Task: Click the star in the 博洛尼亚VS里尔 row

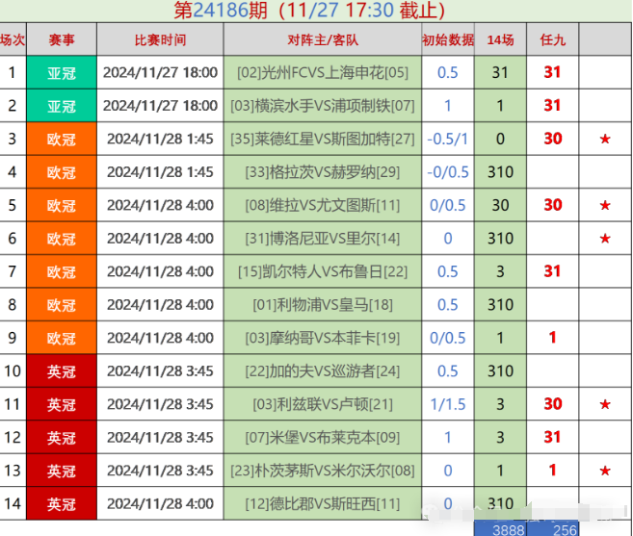Action: point(604,238)
